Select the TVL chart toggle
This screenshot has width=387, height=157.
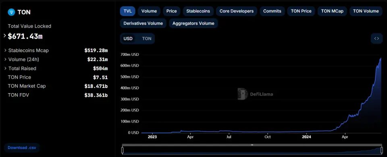(128, 11)
